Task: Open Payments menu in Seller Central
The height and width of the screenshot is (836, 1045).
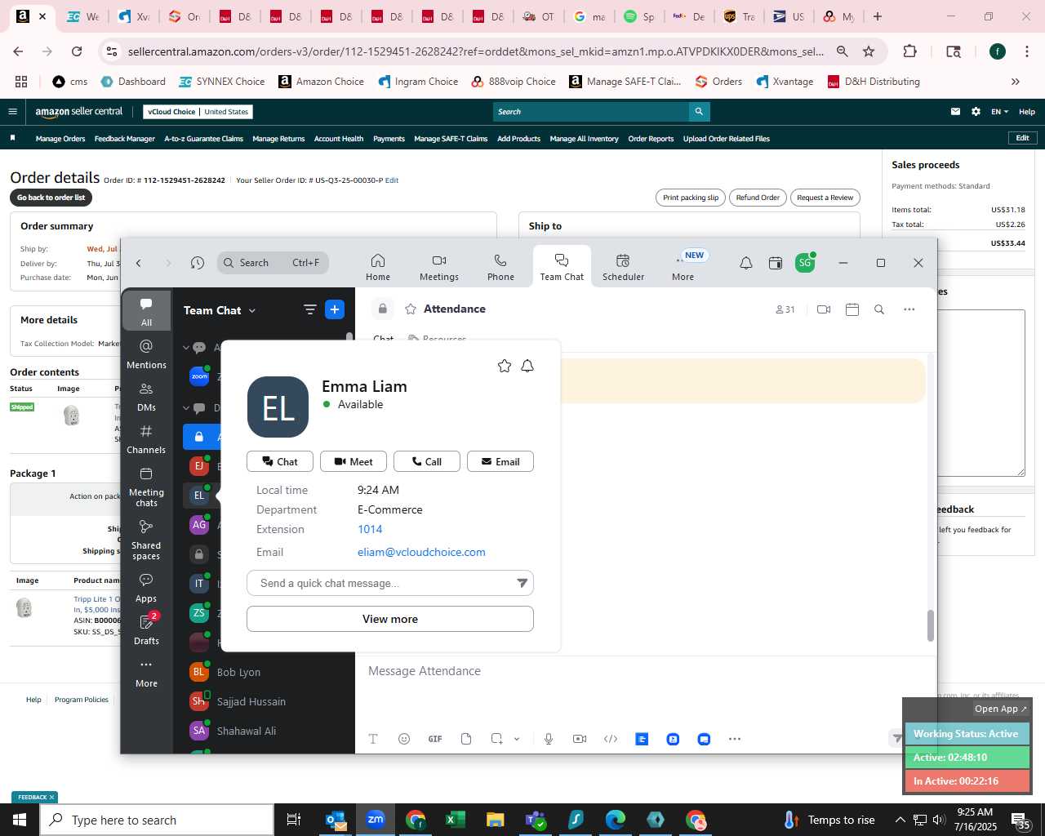Action: pos(389,139)
